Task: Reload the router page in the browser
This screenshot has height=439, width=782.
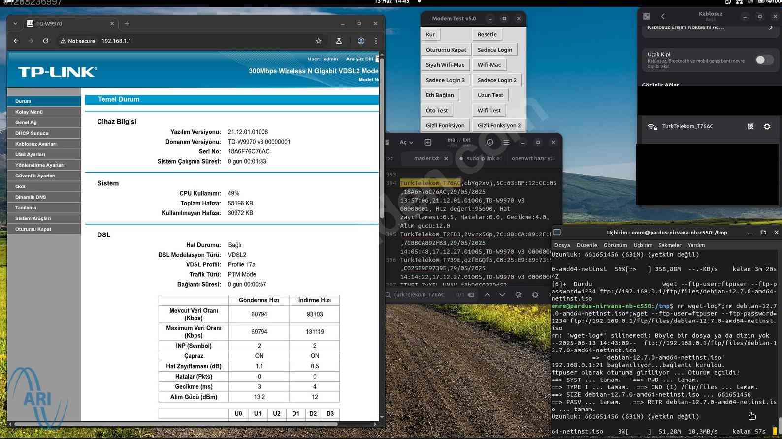Action: point(45,41)
